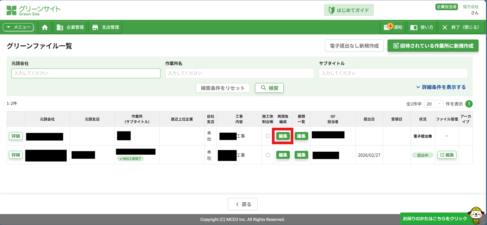Image resolution: width=487 pixels, height=225 pixels.
Task: Open the 企業管理 menu item
Action: pyautogui.click(x=70, y=27)
